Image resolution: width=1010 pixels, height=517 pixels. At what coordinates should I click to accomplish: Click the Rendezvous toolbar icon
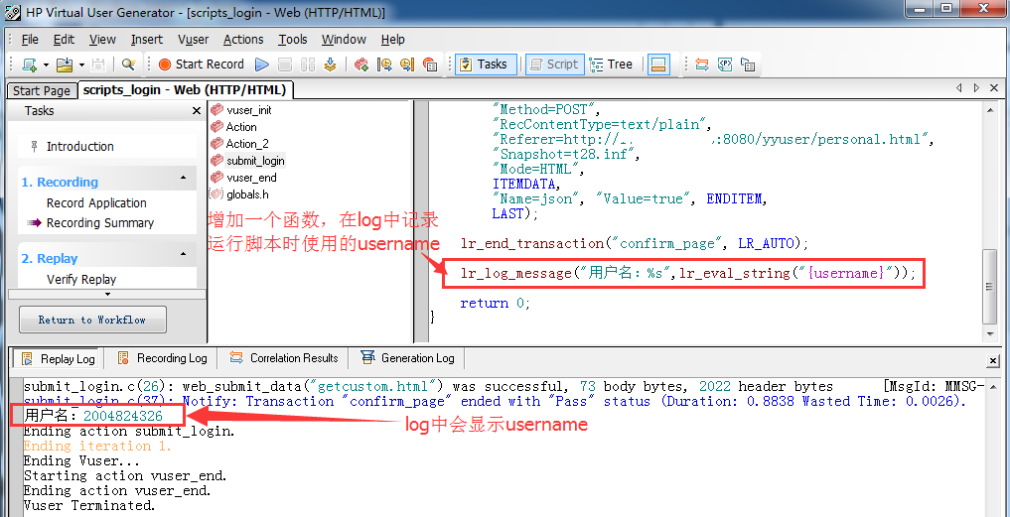[x=430, y=65]
